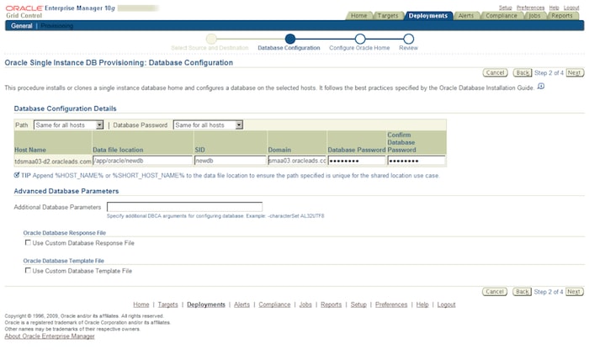589x355 pixels.
Task: Click the Logout link in header
Action: 571,8
